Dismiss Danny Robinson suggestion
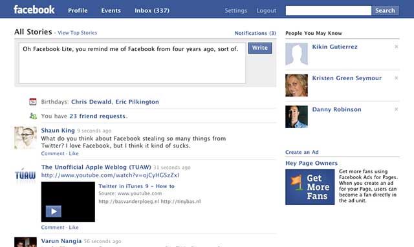Image resolution: width=414 pixels, height=247 pixels. click(396, 109)
